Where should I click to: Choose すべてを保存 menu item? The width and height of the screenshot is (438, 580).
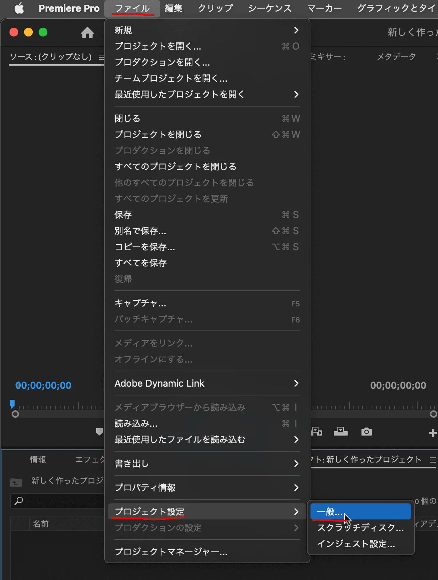[207, 263]
